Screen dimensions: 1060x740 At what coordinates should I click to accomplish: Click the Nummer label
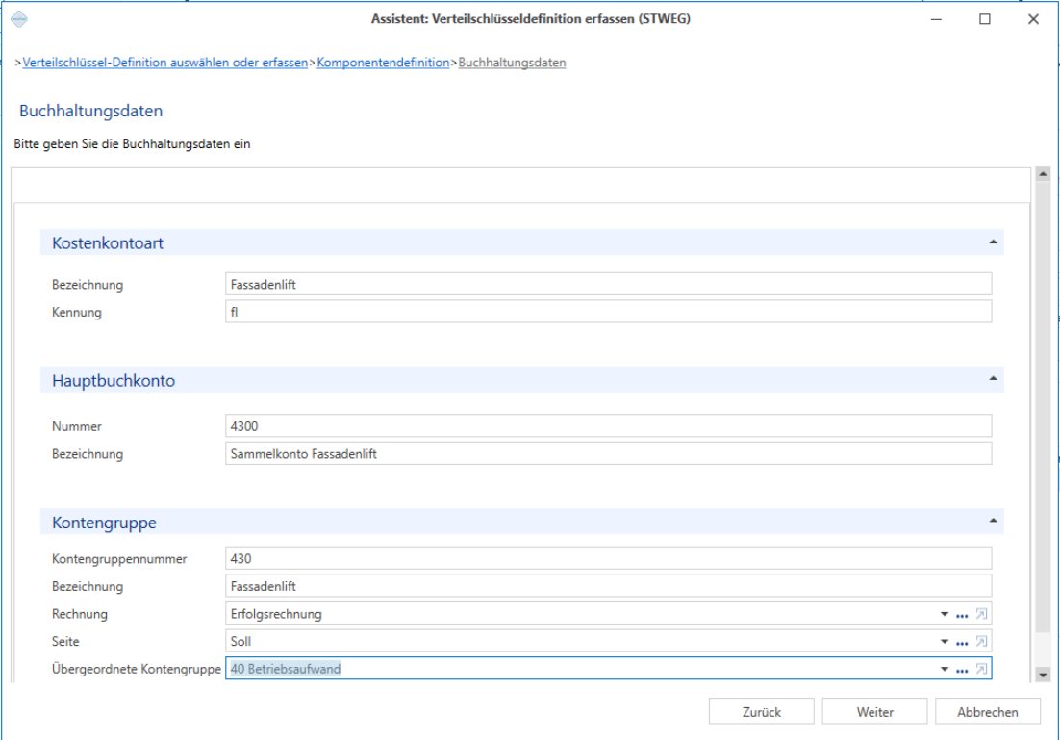[77, 426]
